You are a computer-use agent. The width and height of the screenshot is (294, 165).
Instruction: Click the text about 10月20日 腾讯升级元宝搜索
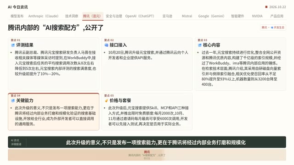coord(148,55)
